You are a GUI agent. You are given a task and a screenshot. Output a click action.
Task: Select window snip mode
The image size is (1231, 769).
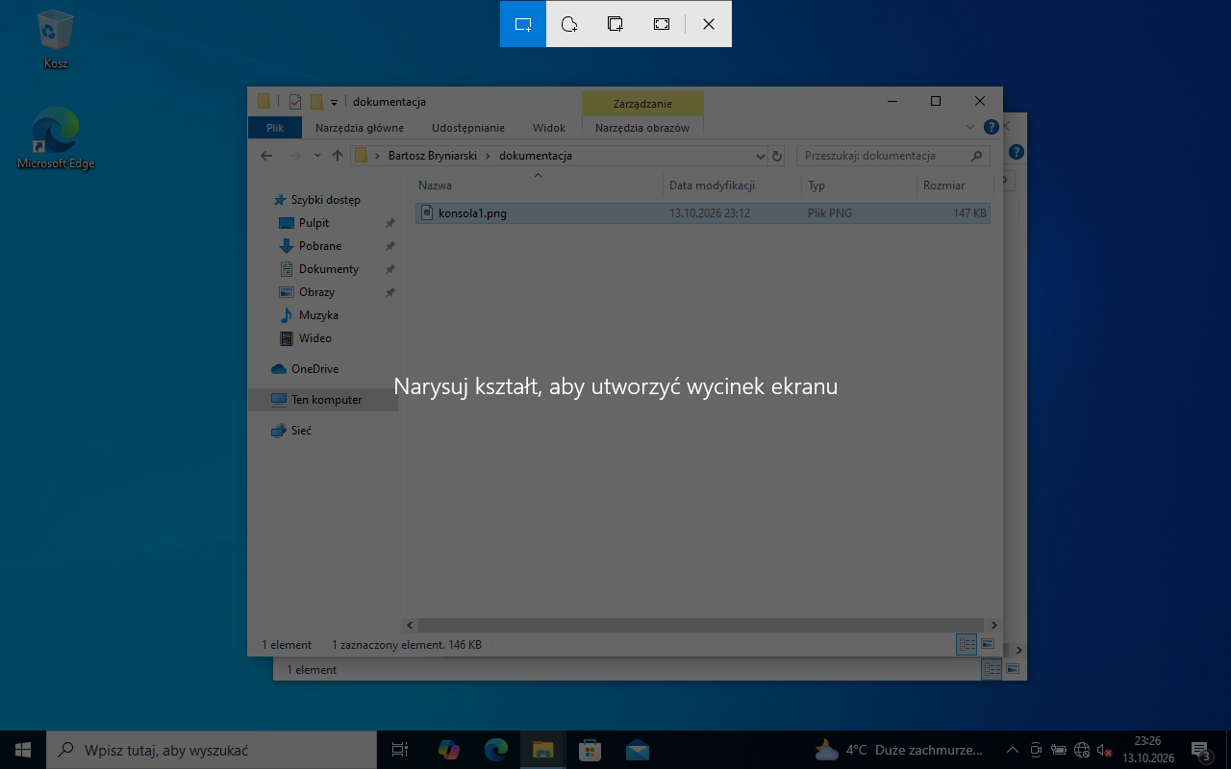(615, 24)
